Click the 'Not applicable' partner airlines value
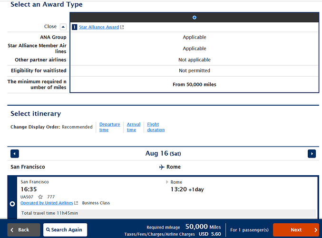Viewport: 322px width, 238px height. click(x=194, y=60)
